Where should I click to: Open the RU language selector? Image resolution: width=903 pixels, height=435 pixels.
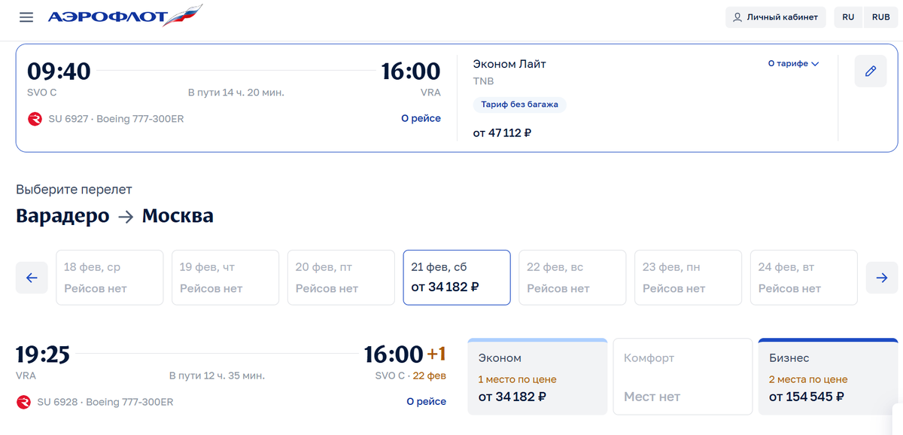pyautogui.click(x=848, y=17)
